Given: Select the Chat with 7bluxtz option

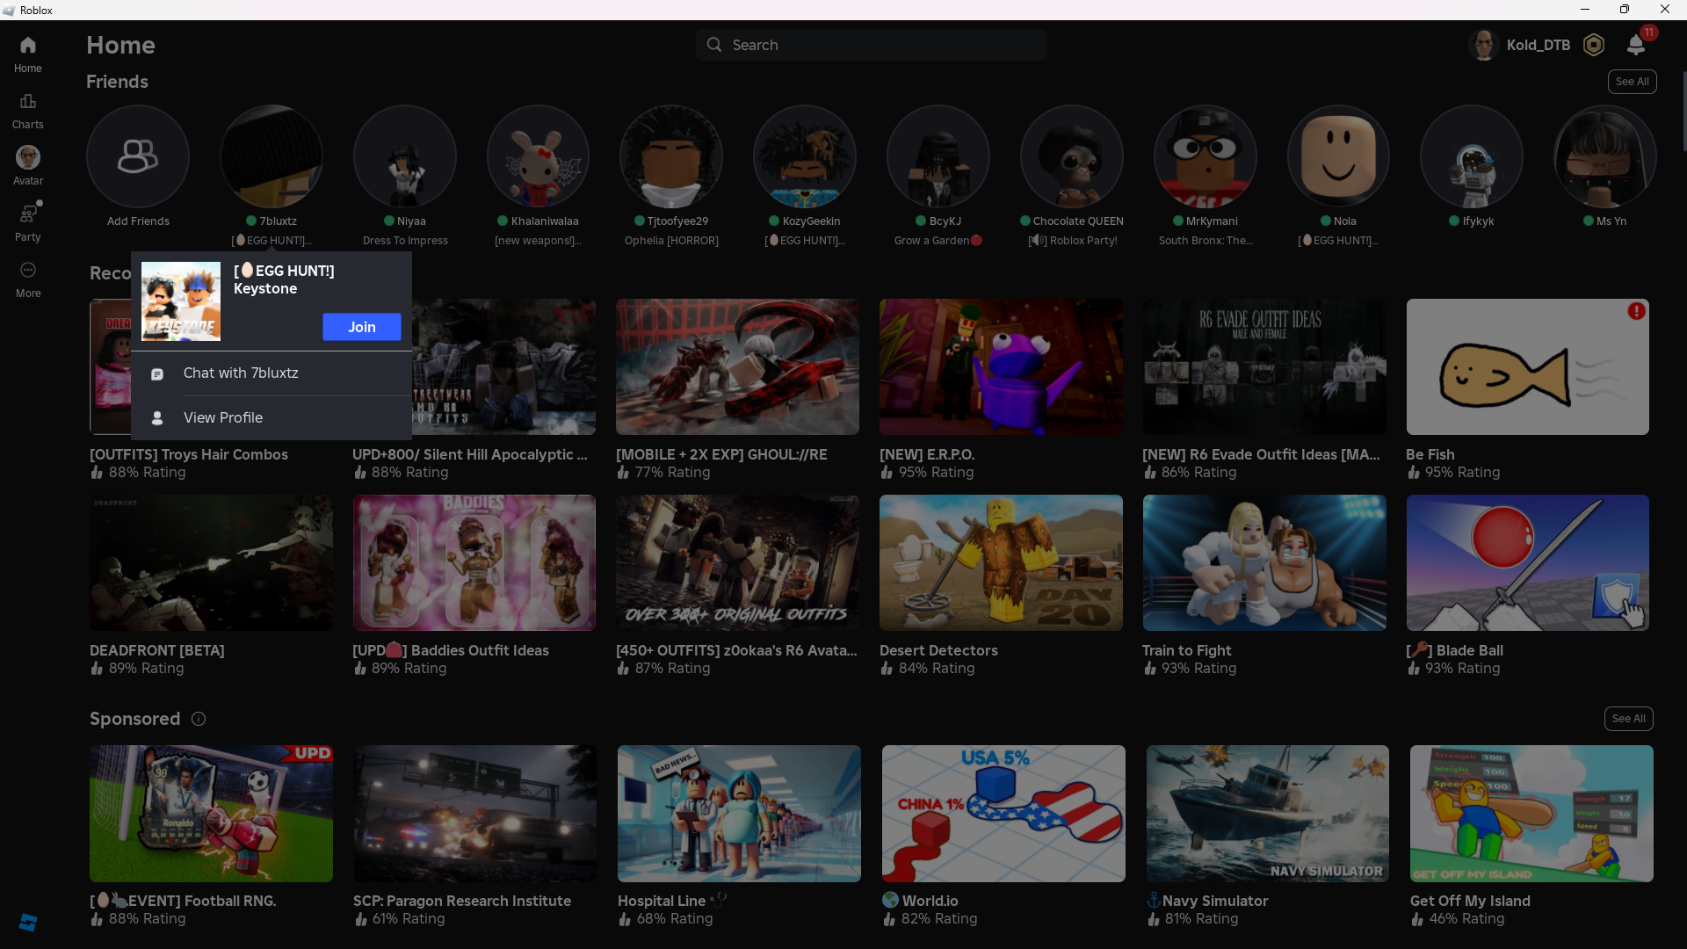Looking at the screenshot, I should click(272, 373).
